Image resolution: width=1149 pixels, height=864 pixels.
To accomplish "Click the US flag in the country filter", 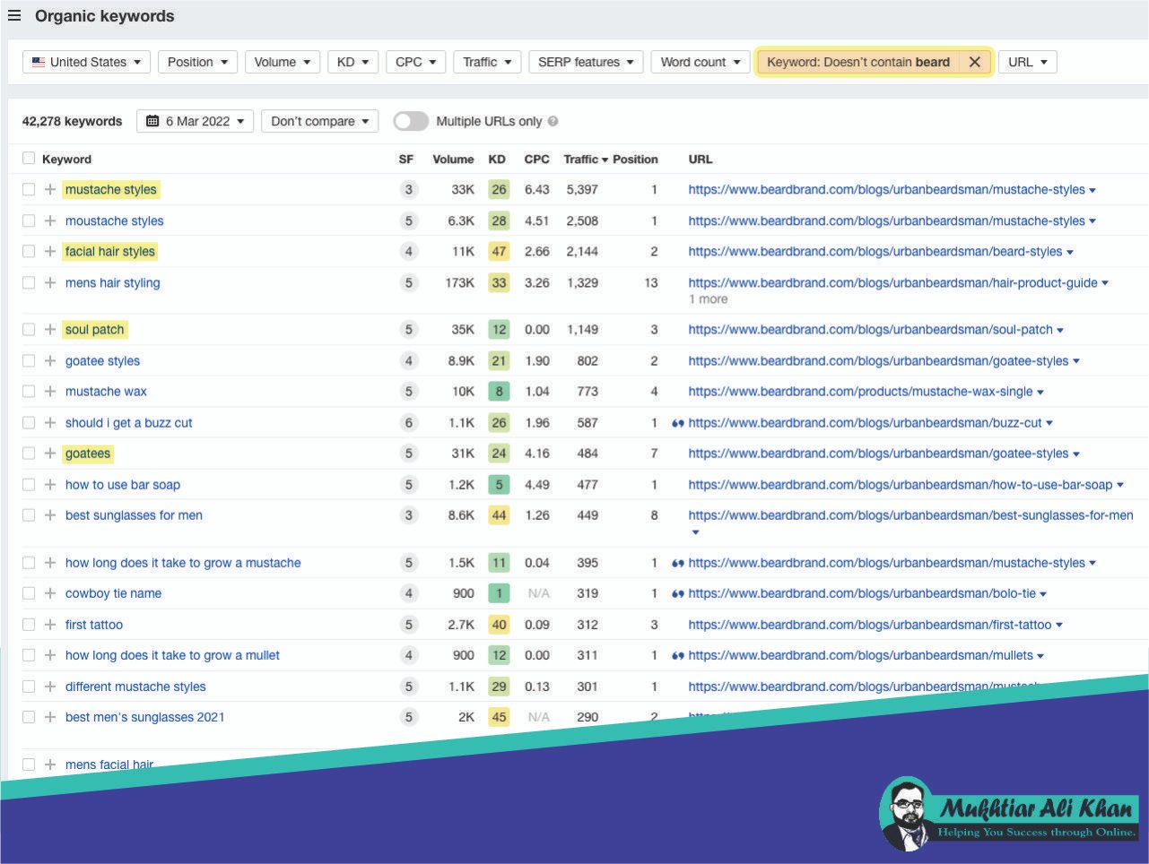I will click(x=38, y=61).
